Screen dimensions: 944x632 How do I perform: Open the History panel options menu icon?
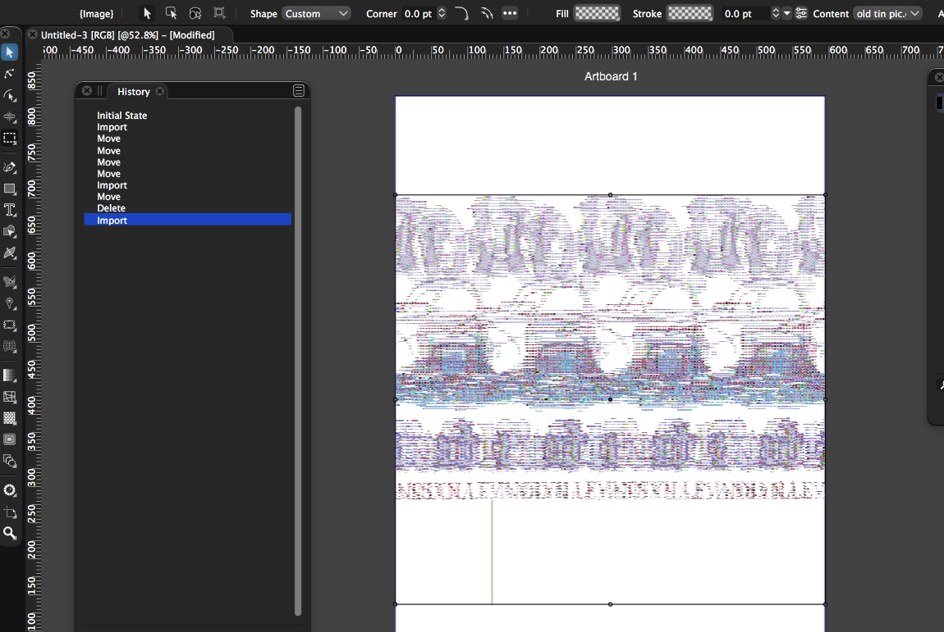click(x=299, y=91)
